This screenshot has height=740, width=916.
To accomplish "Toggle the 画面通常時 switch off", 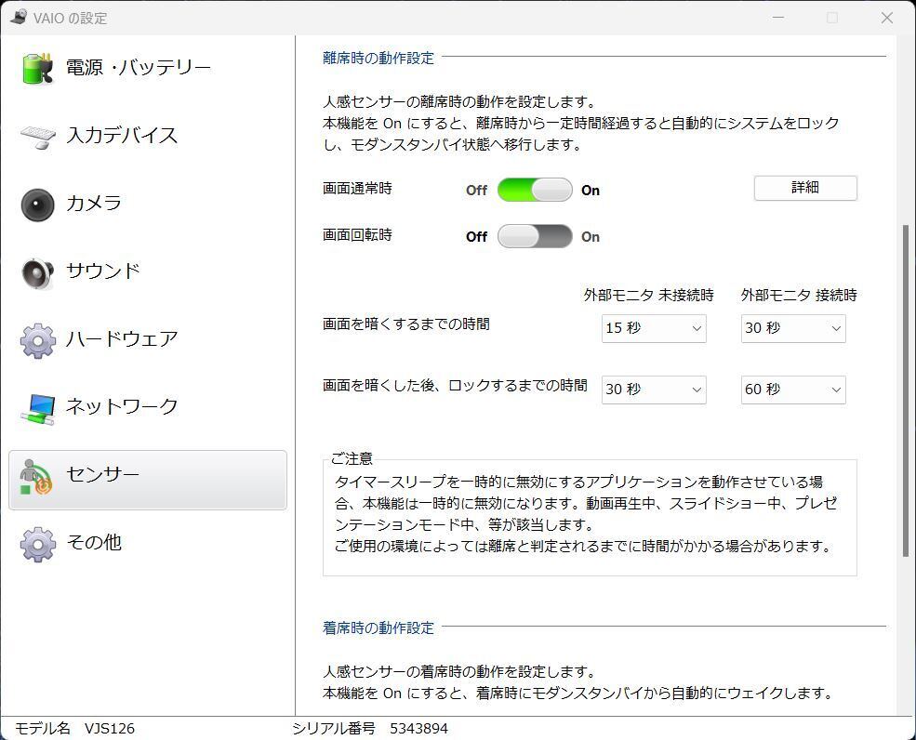I will tap(535, 190).
